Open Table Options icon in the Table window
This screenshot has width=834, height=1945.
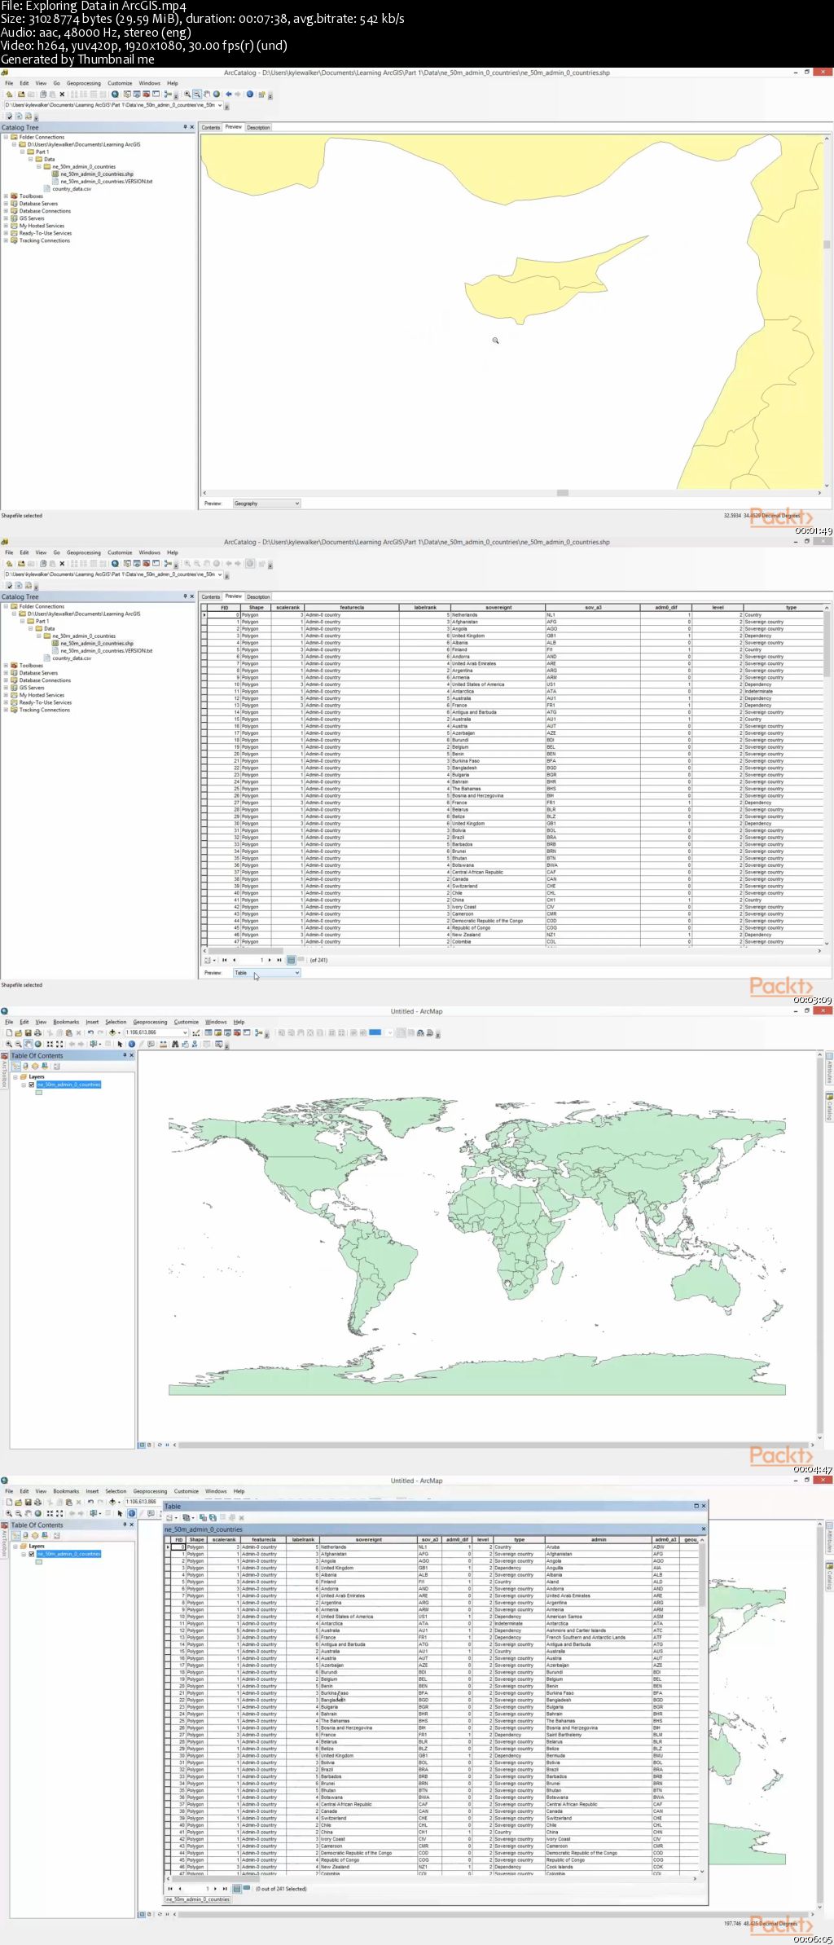click(x=170, y=1517)
